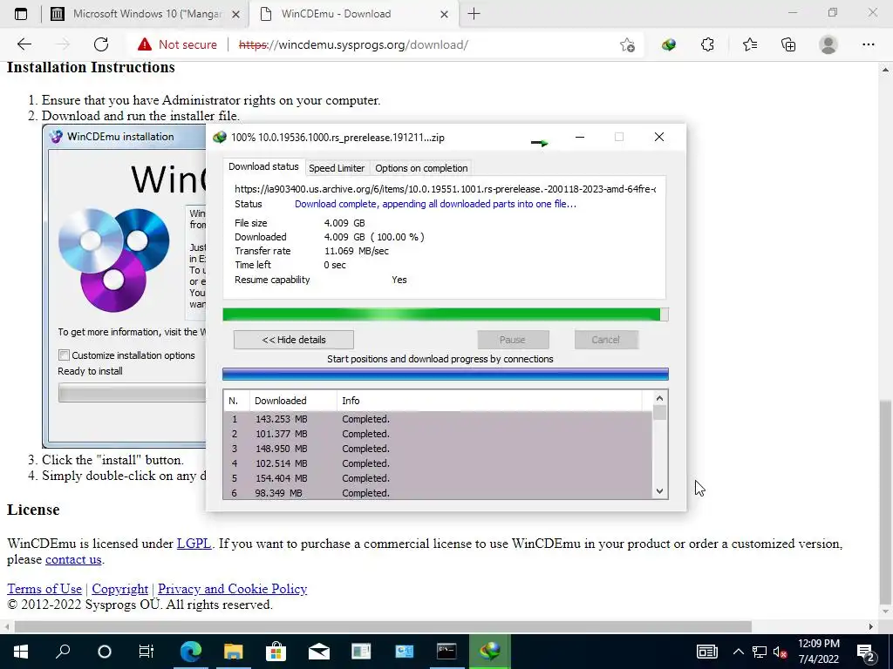Viewport: 893px width, 669px height.
Task: Click the green download progress bar
Action: click(446, 314)
